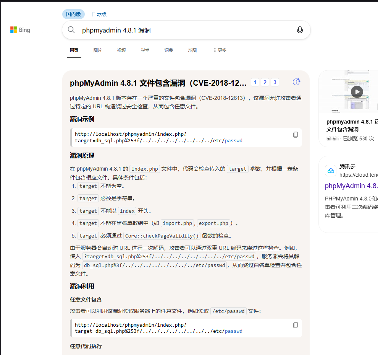This screenshot has height=355, width=378.
Task: Click the Bing logo
Action: click(x=20, y=30)
